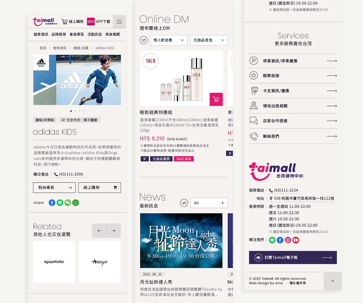Open 營業資訊 nav menu
This screenshot has width=363, height=303.
[41, 35]
